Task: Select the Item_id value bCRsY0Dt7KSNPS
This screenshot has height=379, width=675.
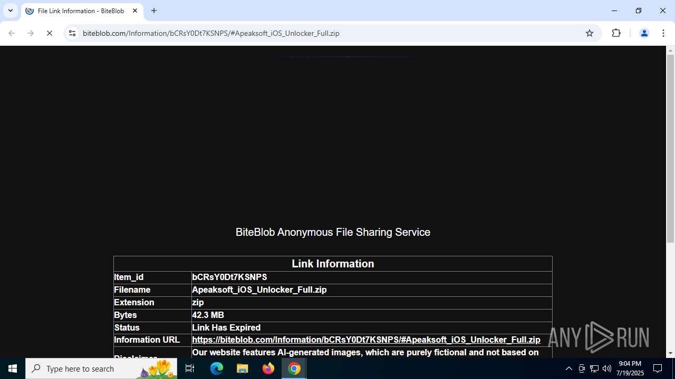Action: click(229, 277)
